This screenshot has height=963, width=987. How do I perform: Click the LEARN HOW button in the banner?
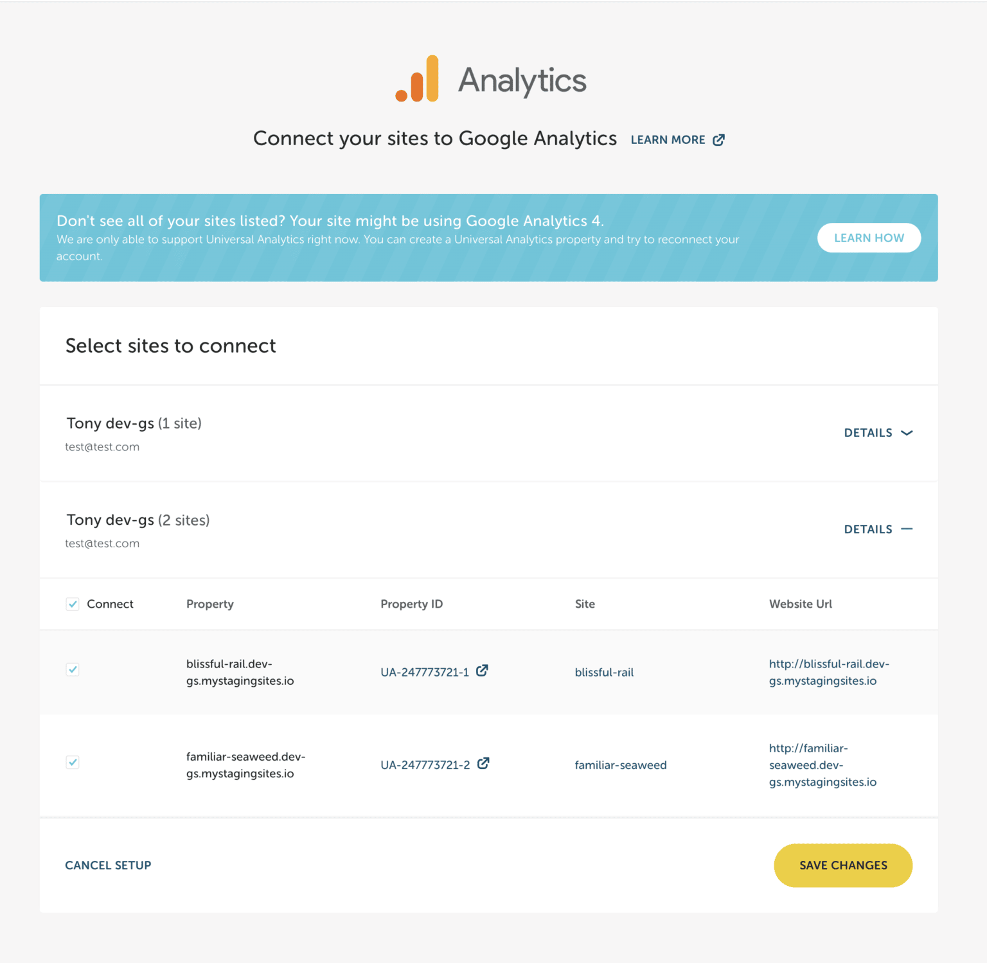tap(869, 238)
